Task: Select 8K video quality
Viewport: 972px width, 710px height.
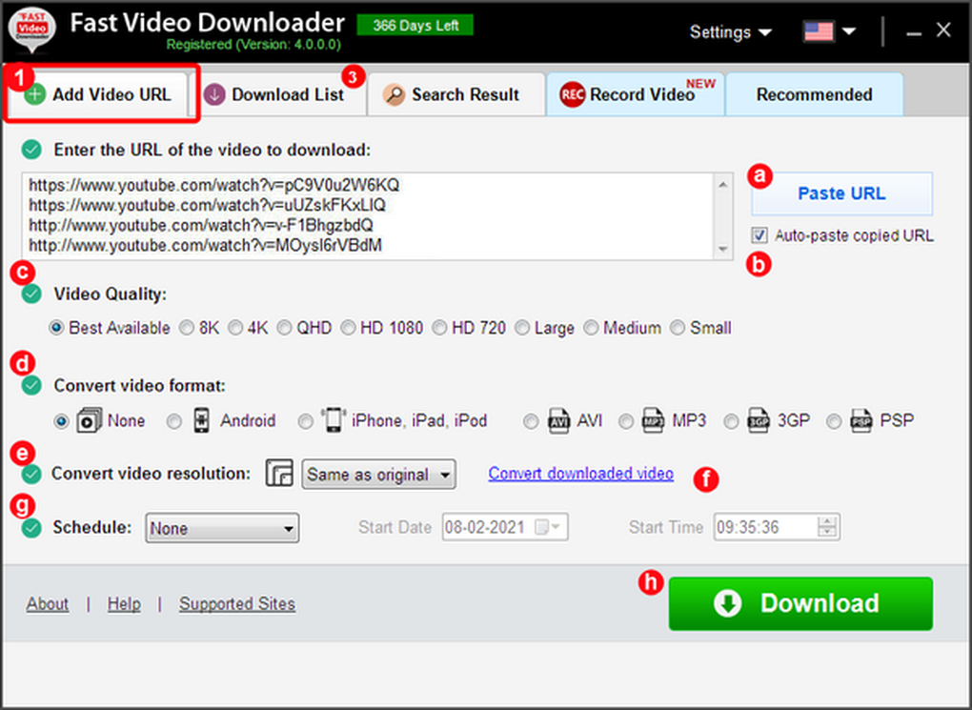Action: (186, 328)
